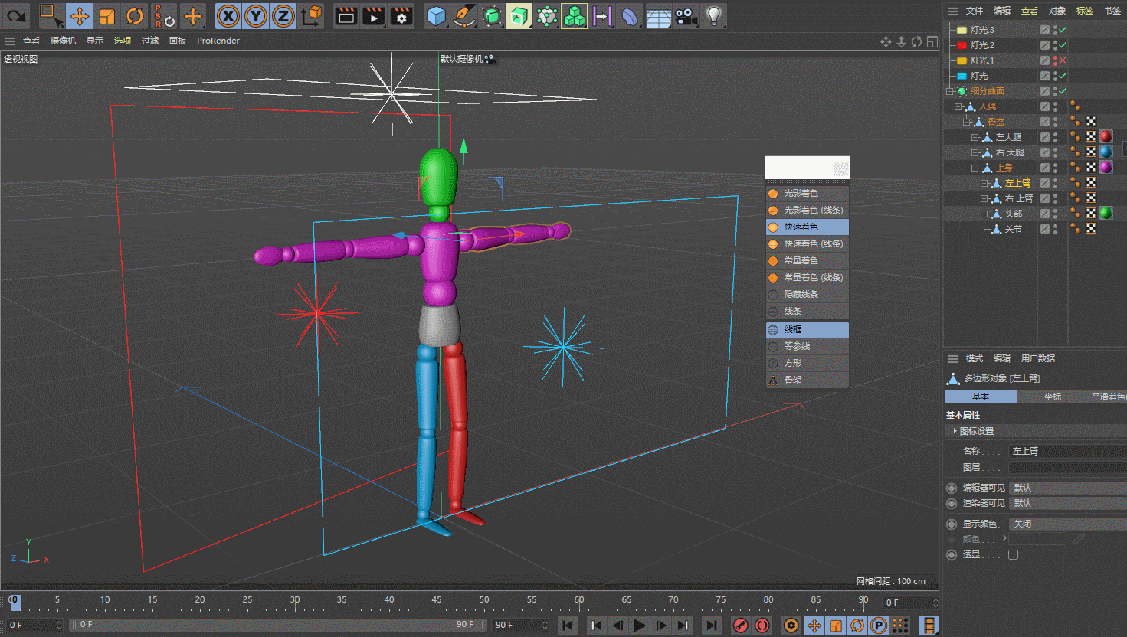
Task: Toggle the X axis lock
Action: 228,15
